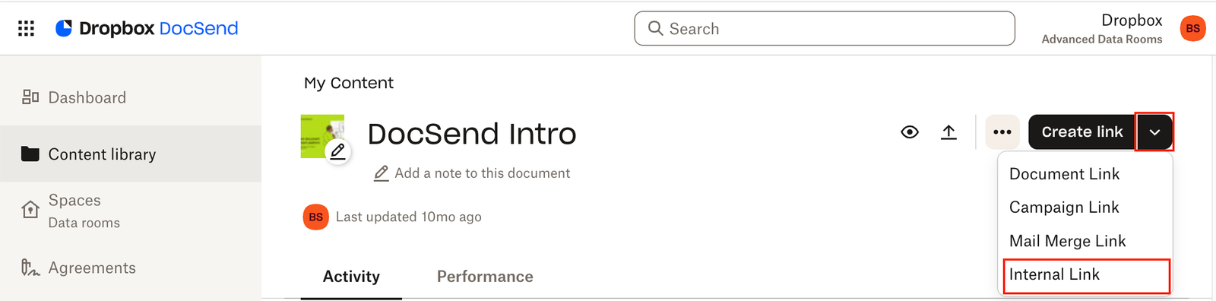The height and width of the screenshot is (301, 1216).
Task: Click the Spaces house icon
Action: pos(30,209)
